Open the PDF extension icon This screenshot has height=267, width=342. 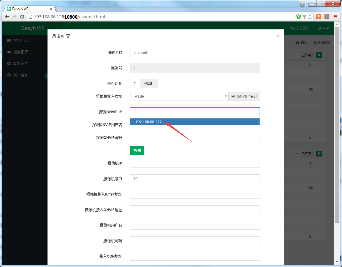click(327, 17)
